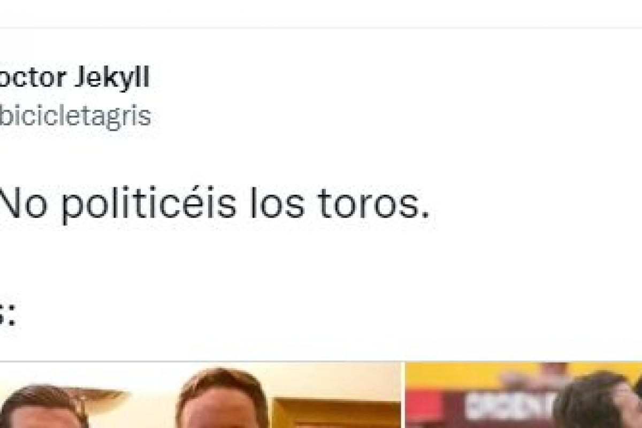Screen dimensions: 642x428
Task: Click the @bicicletagris handle
Action: click(75, 116)
